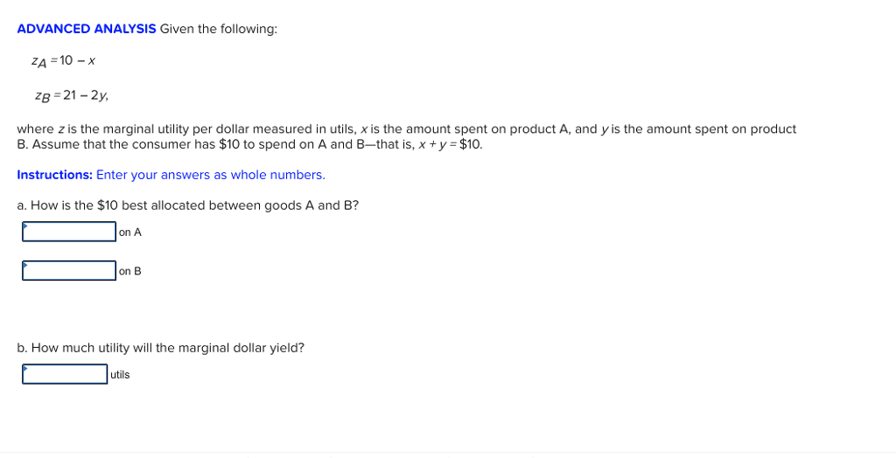Click the ADVANCED ANALYSIS heading
Viewport: 896px width, 458px height.
(x=87, y=29)
